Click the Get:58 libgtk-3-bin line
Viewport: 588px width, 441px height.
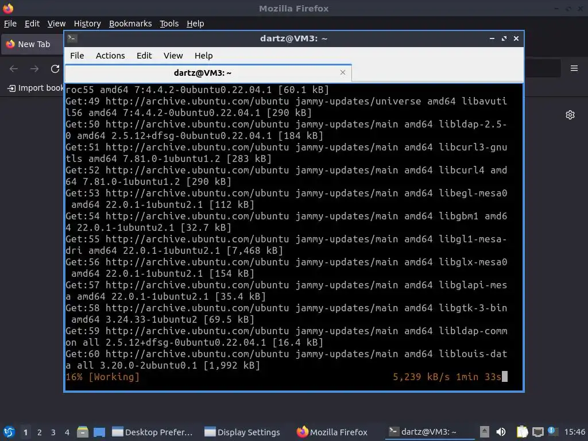(287, 314)
